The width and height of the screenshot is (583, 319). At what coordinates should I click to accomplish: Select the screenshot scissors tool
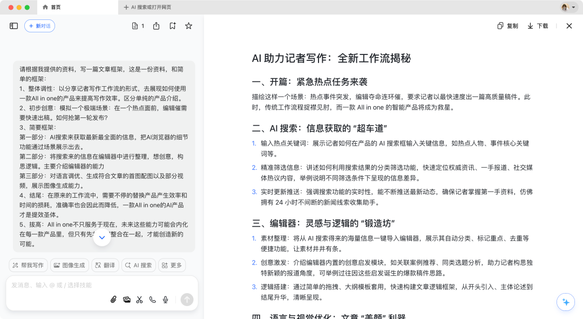pos(139,300)
